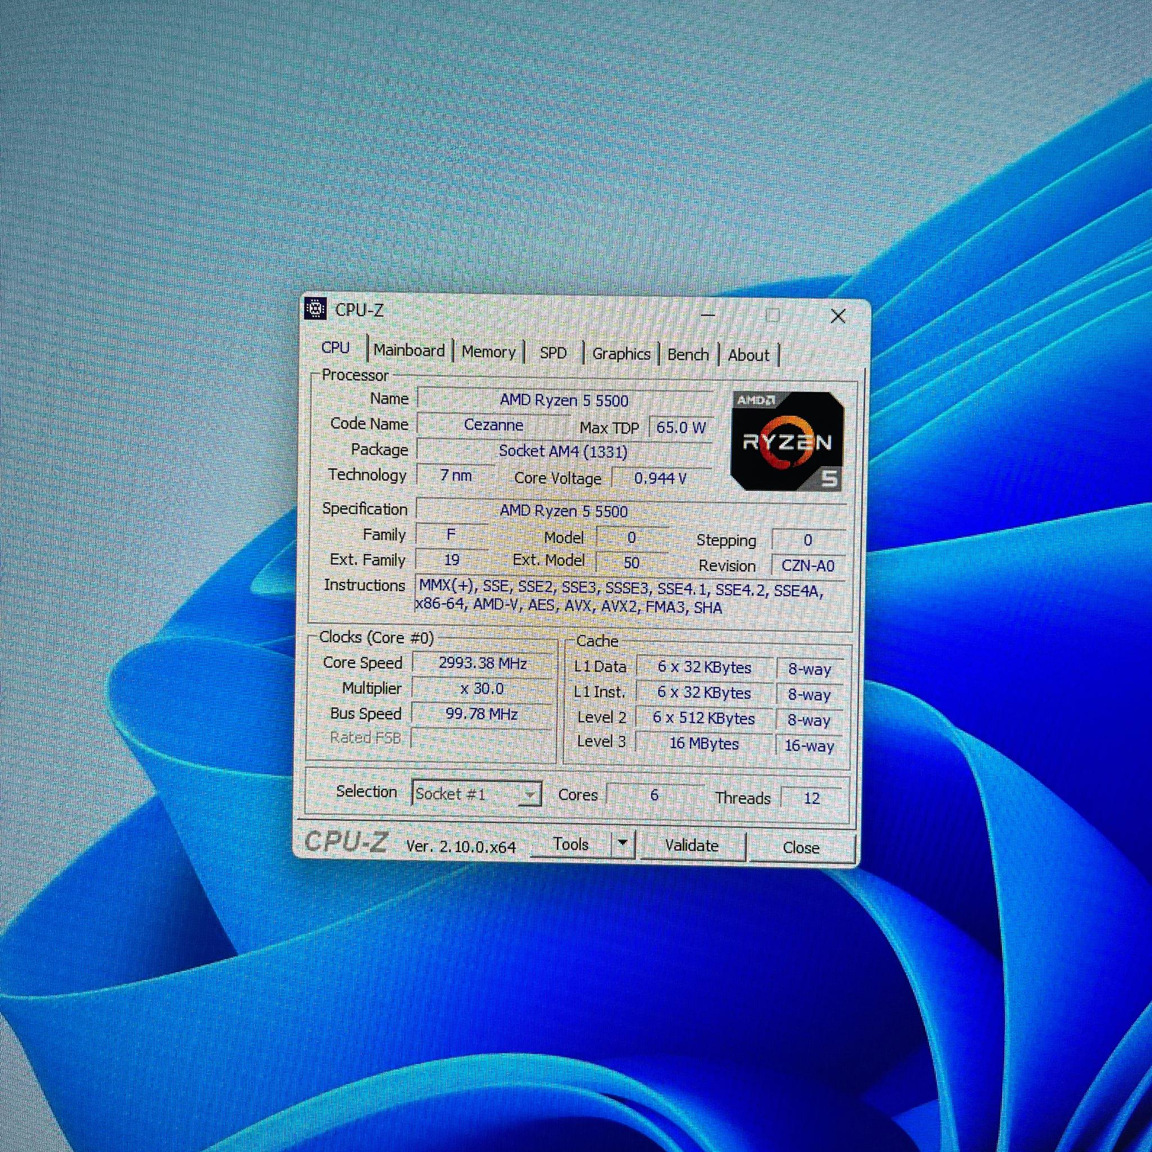This screenshot has width=1152, height=1152.
Task: Click the L1 Data value 6 x 32 KBytes
Action: point(704,667)
